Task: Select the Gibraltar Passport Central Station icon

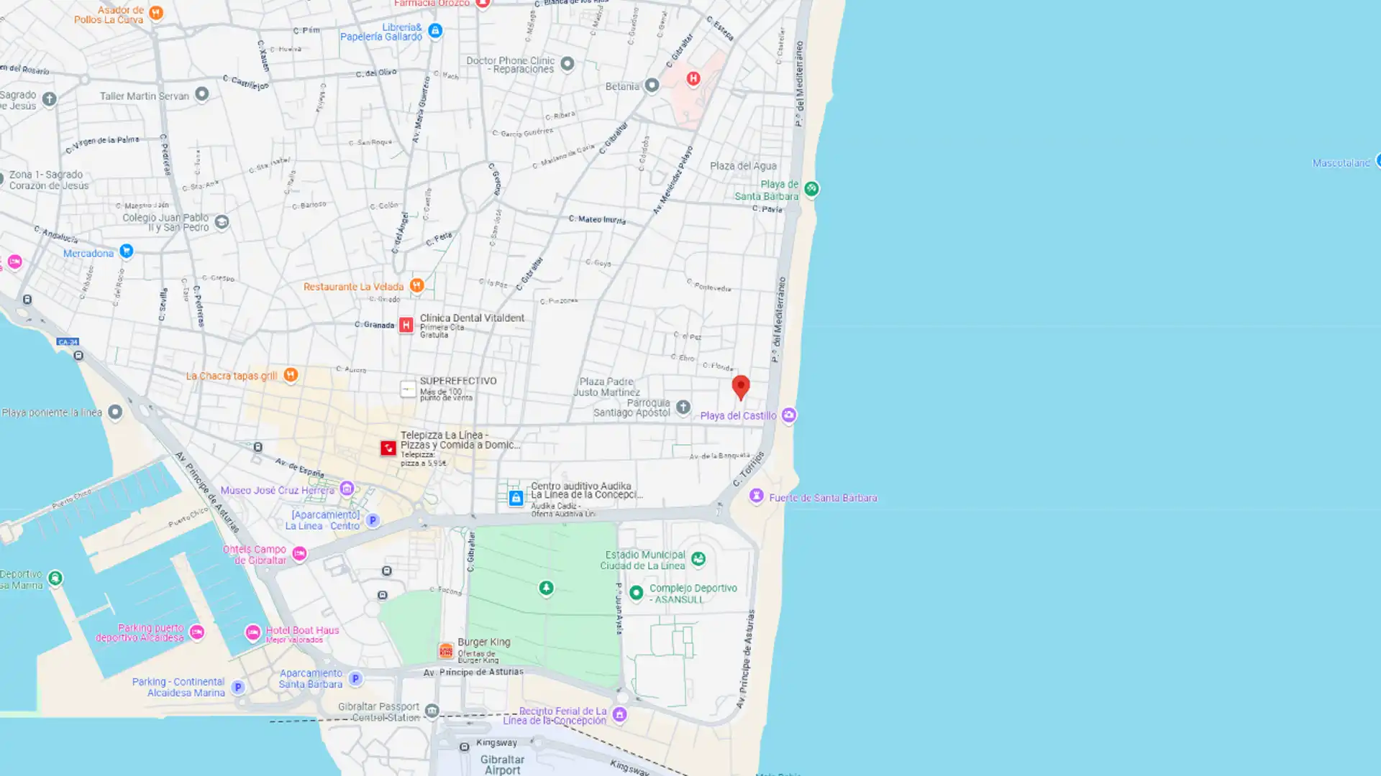Action: click(432, 711)
